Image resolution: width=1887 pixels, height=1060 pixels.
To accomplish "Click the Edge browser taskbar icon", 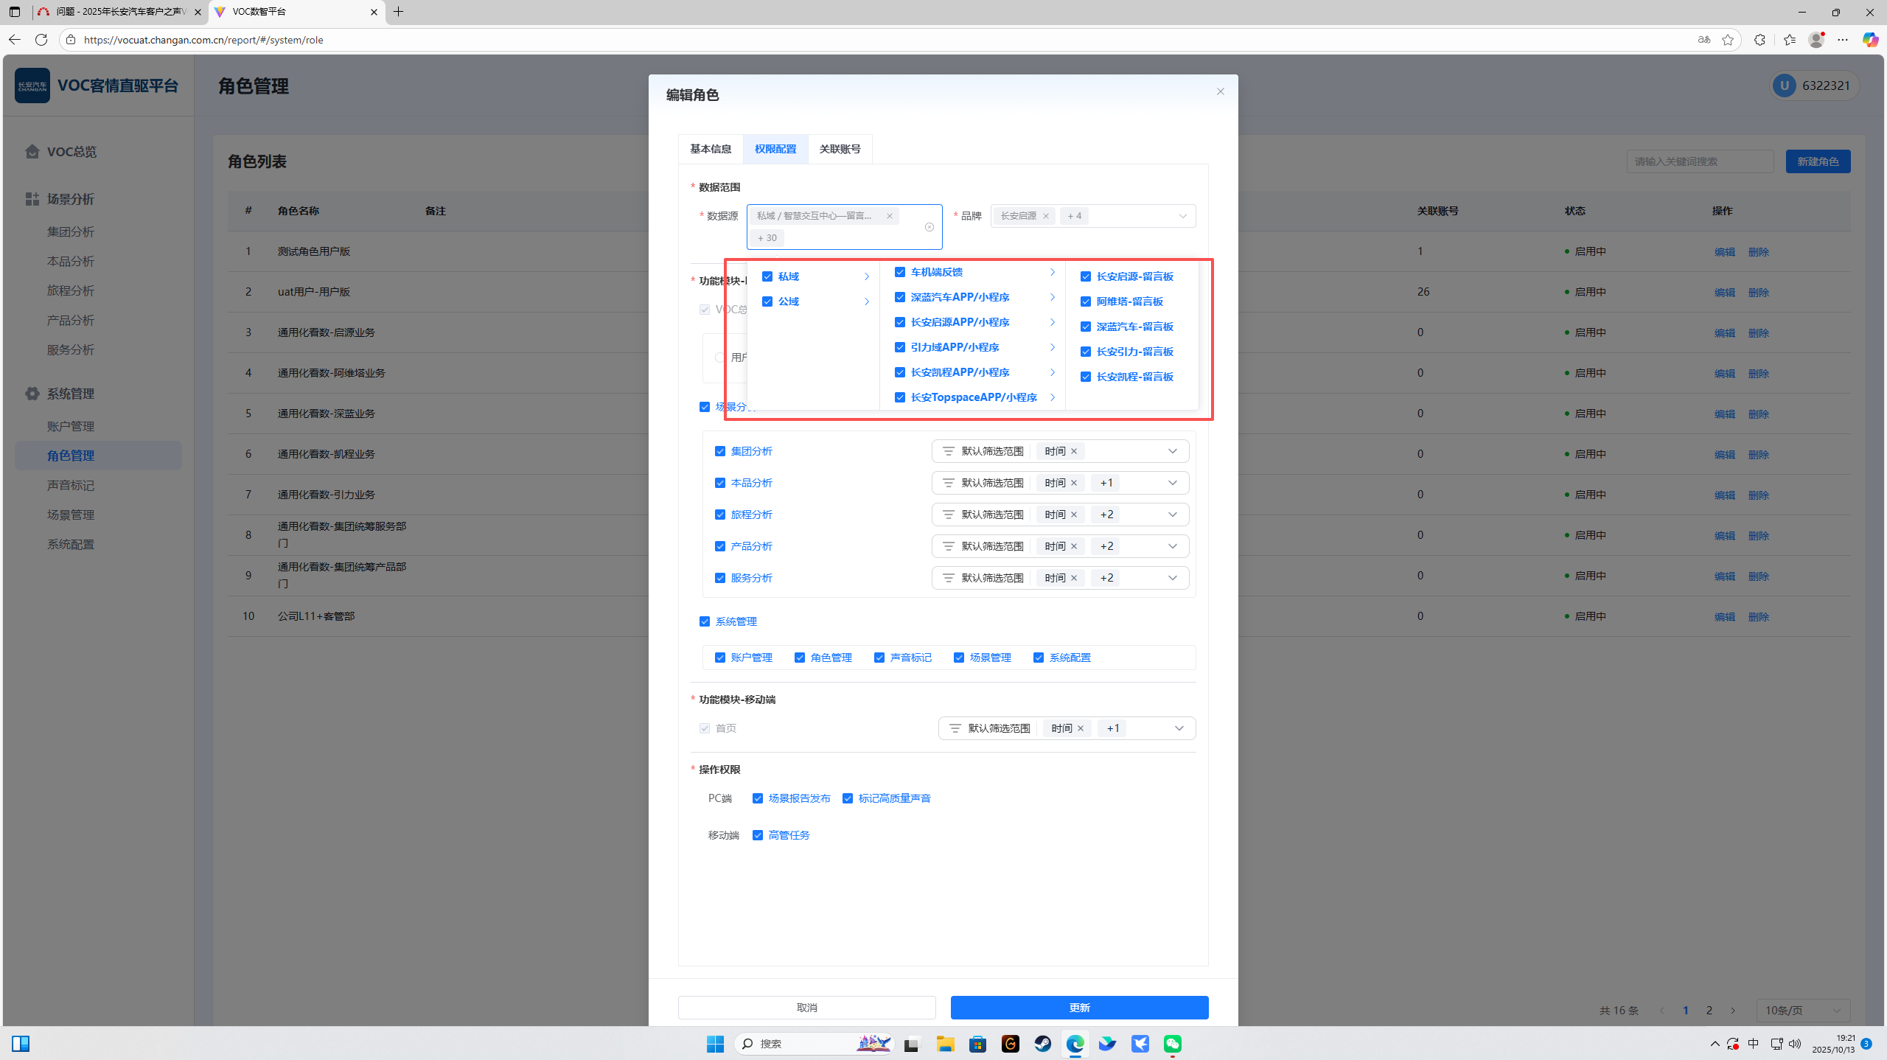I will click(1075, 1044).
